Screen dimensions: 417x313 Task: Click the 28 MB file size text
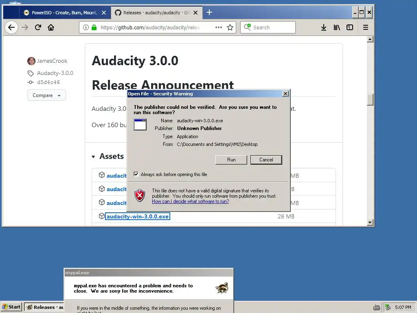pyautogui.click(x=286, y=217)
